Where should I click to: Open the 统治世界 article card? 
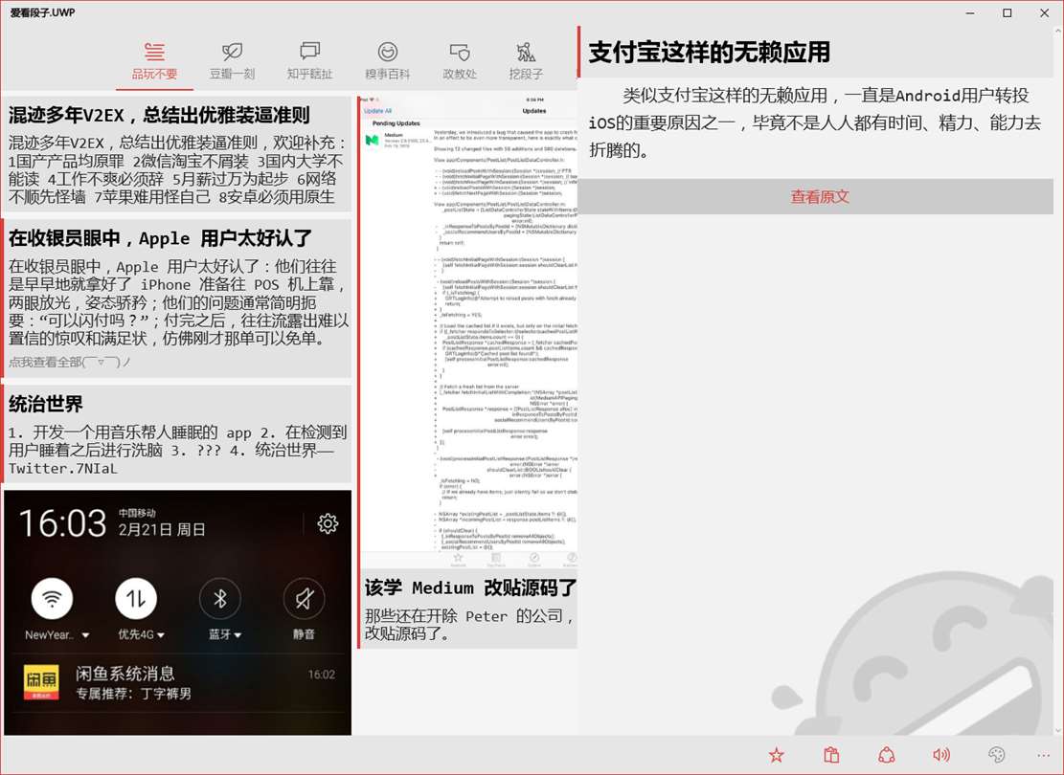[176, 433]
